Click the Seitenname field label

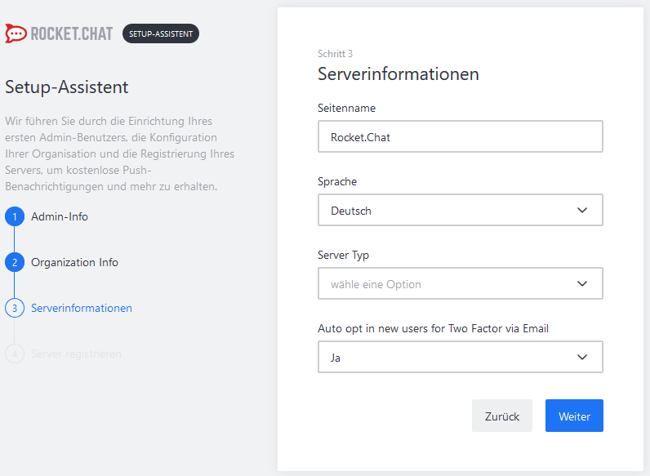tap(346, 109)
